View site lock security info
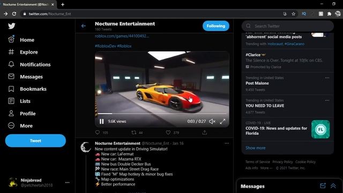The image size is (343, 193). pyautogui.click(x=25, y=14)
